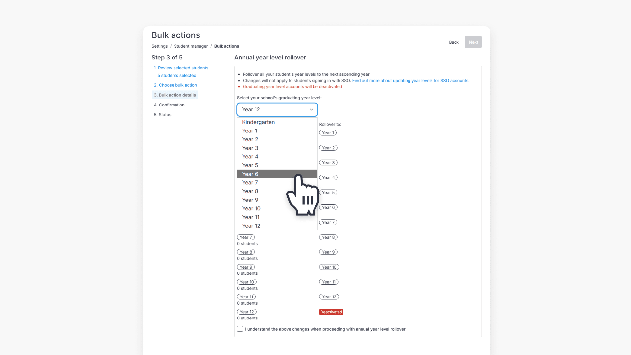Open the 5 students selected link

pos(177,76)
